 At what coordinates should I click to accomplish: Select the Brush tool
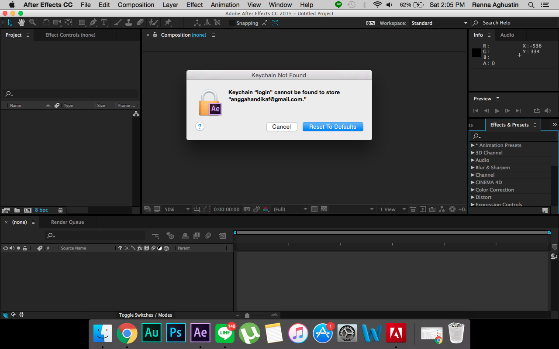point(119,22)
